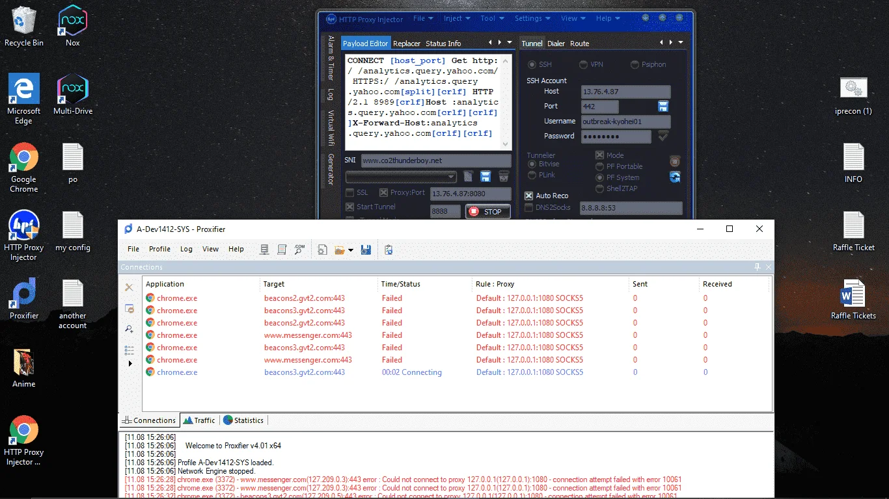Click the blank page icon under the SNI field
The height and width of the screenshot is (499, 889).
tap(468, 177)
